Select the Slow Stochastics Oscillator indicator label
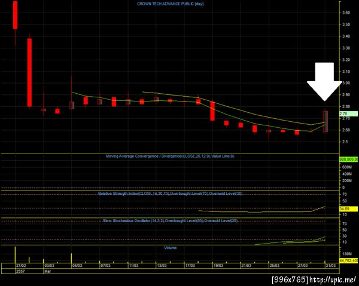The image size is (359, 286). 170,221
